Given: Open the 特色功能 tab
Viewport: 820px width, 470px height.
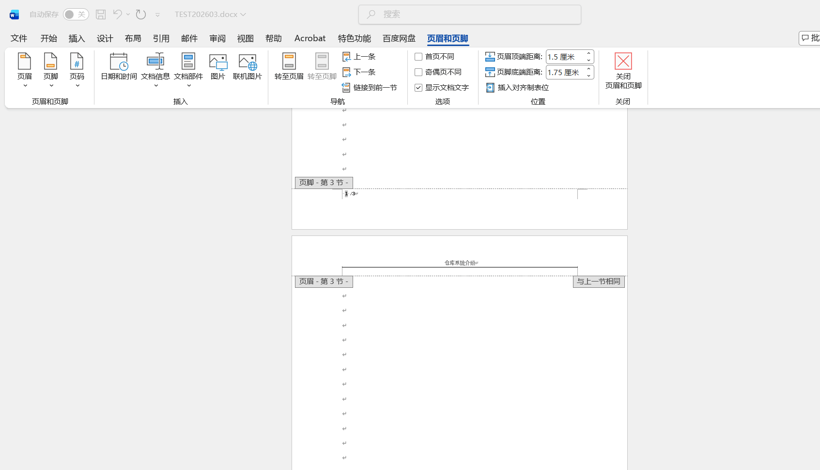Looking at the screenshot, I should tap(354, 38).
